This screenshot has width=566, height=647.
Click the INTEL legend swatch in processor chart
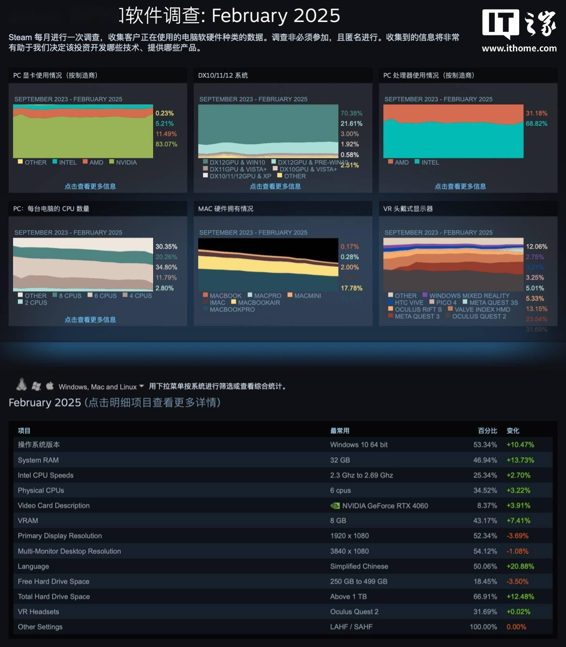click(x=417, y=162)
